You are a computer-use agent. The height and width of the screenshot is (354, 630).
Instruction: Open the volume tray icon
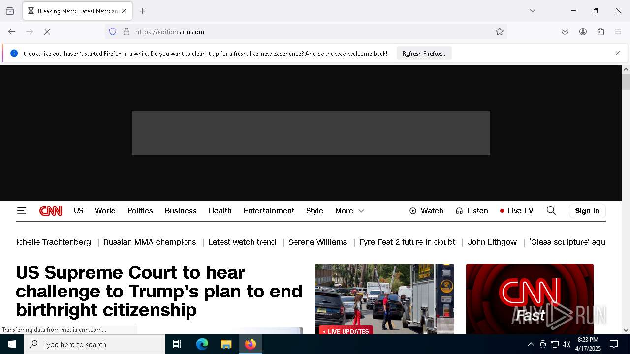[567, 344]
